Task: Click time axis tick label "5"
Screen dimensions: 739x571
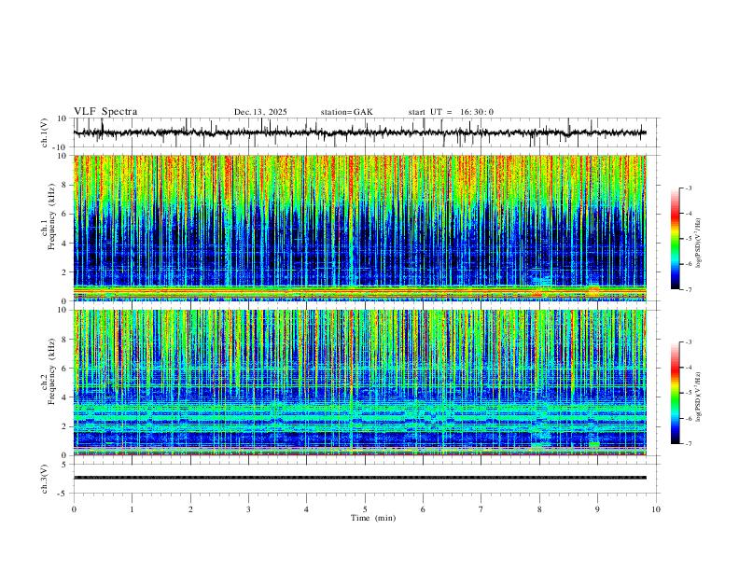Action: click(x=365, y=509)
